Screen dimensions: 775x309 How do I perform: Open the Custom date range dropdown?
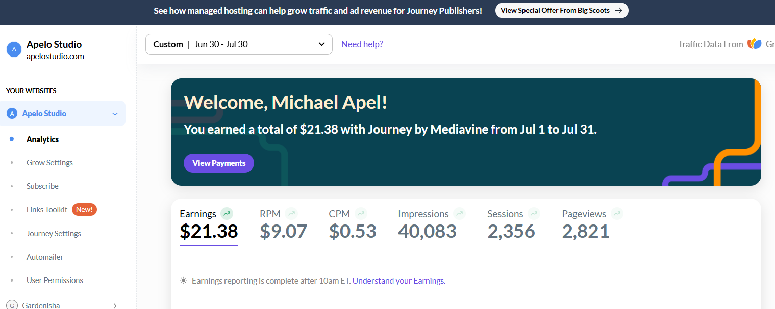pos(239,44)
